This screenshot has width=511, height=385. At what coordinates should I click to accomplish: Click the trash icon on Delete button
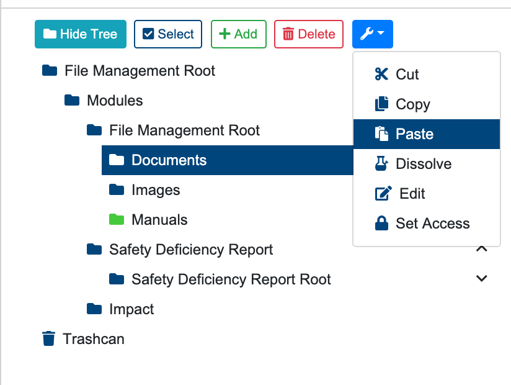[x=288, y=34]
